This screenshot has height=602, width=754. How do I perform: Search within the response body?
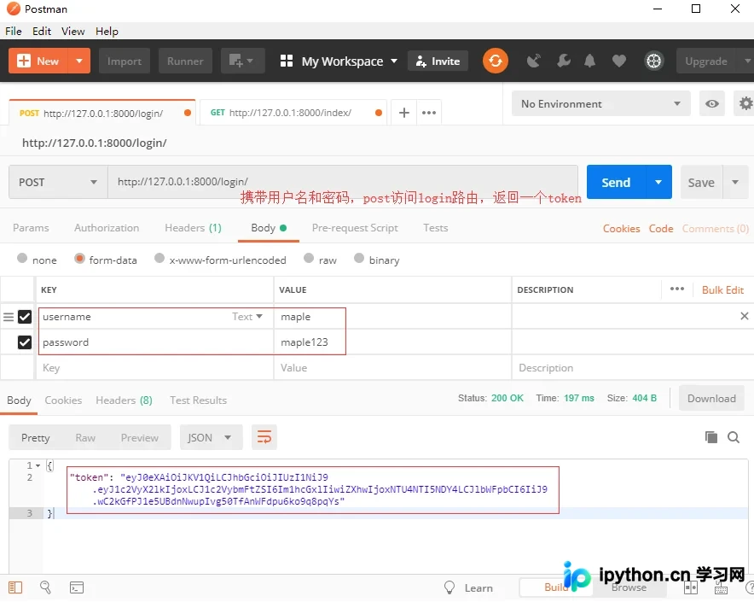[734, 437]
